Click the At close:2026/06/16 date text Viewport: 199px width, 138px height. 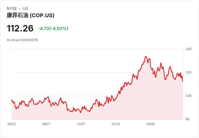(22, 40)
